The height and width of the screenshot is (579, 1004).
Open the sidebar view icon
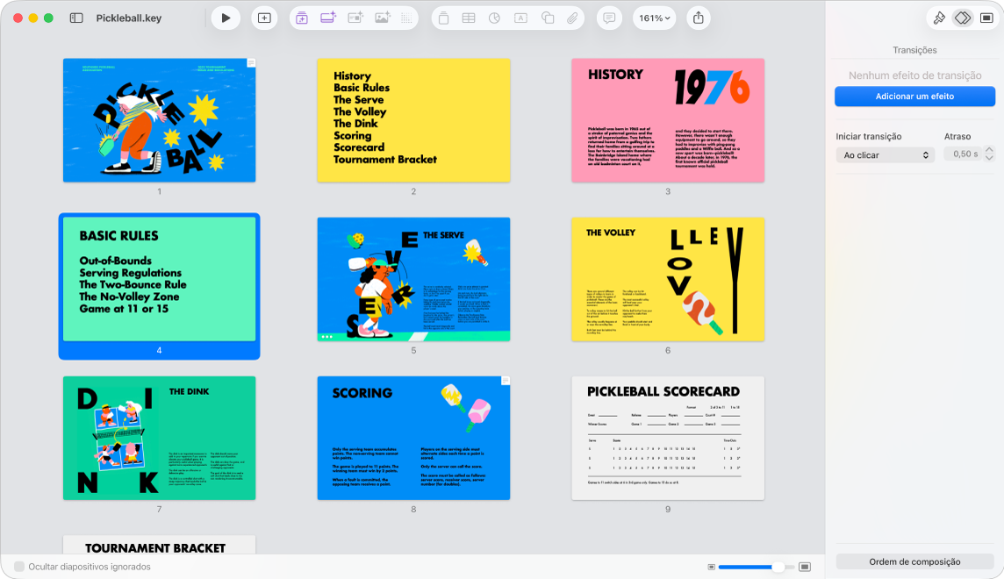coord(76,18)
